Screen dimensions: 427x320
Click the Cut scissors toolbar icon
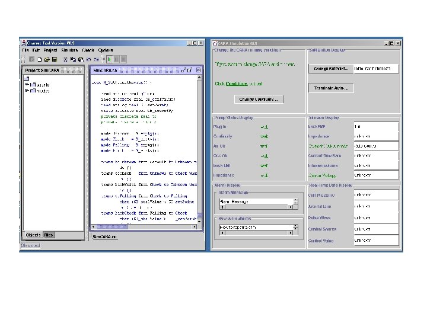point(65,59)
